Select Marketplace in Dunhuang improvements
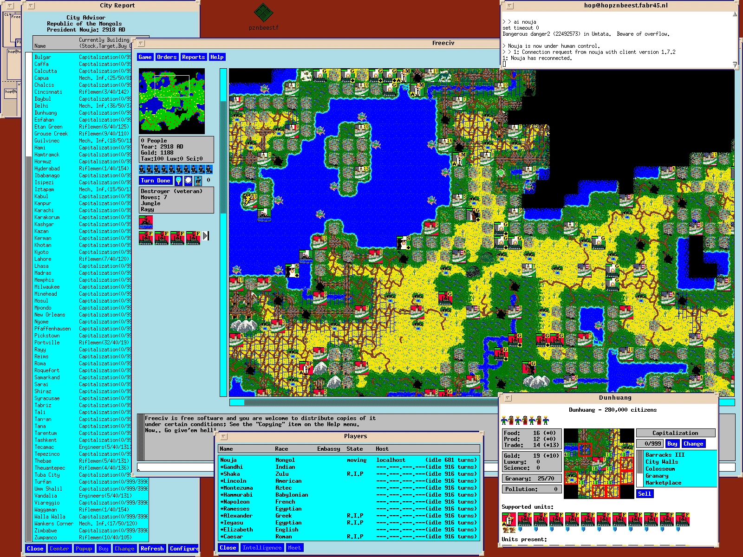Image resolution: width=743 pixels, height=557 pixels. click(x=680, y=483)
